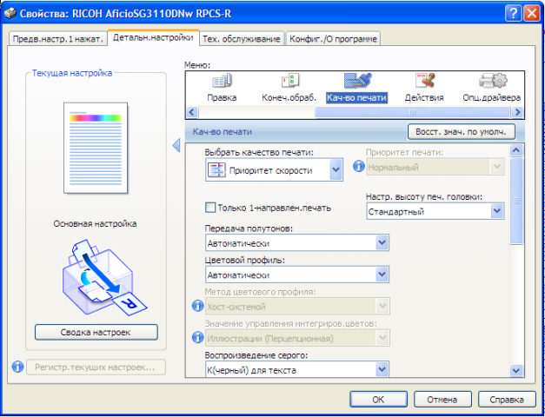Click the Текущая настройка group label
Image resolution: width=545 pixels, height=417 pixels.
tap(72, 73)
